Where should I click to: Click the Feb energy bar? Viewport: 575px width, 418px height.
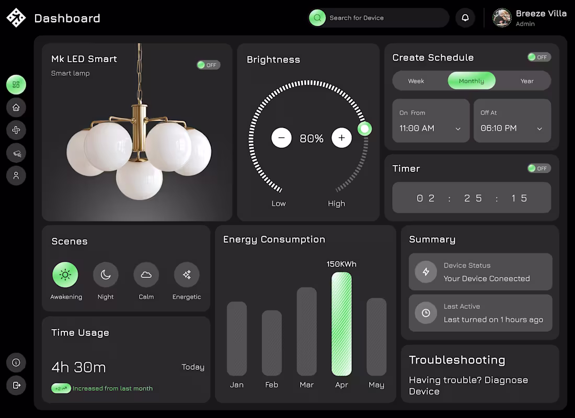point(271,343)
